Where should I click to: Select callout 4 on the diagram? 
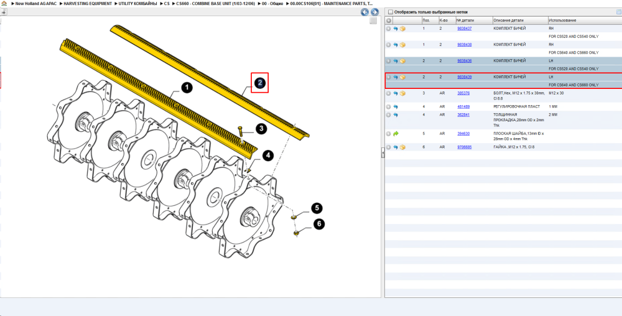click(268, 156)
